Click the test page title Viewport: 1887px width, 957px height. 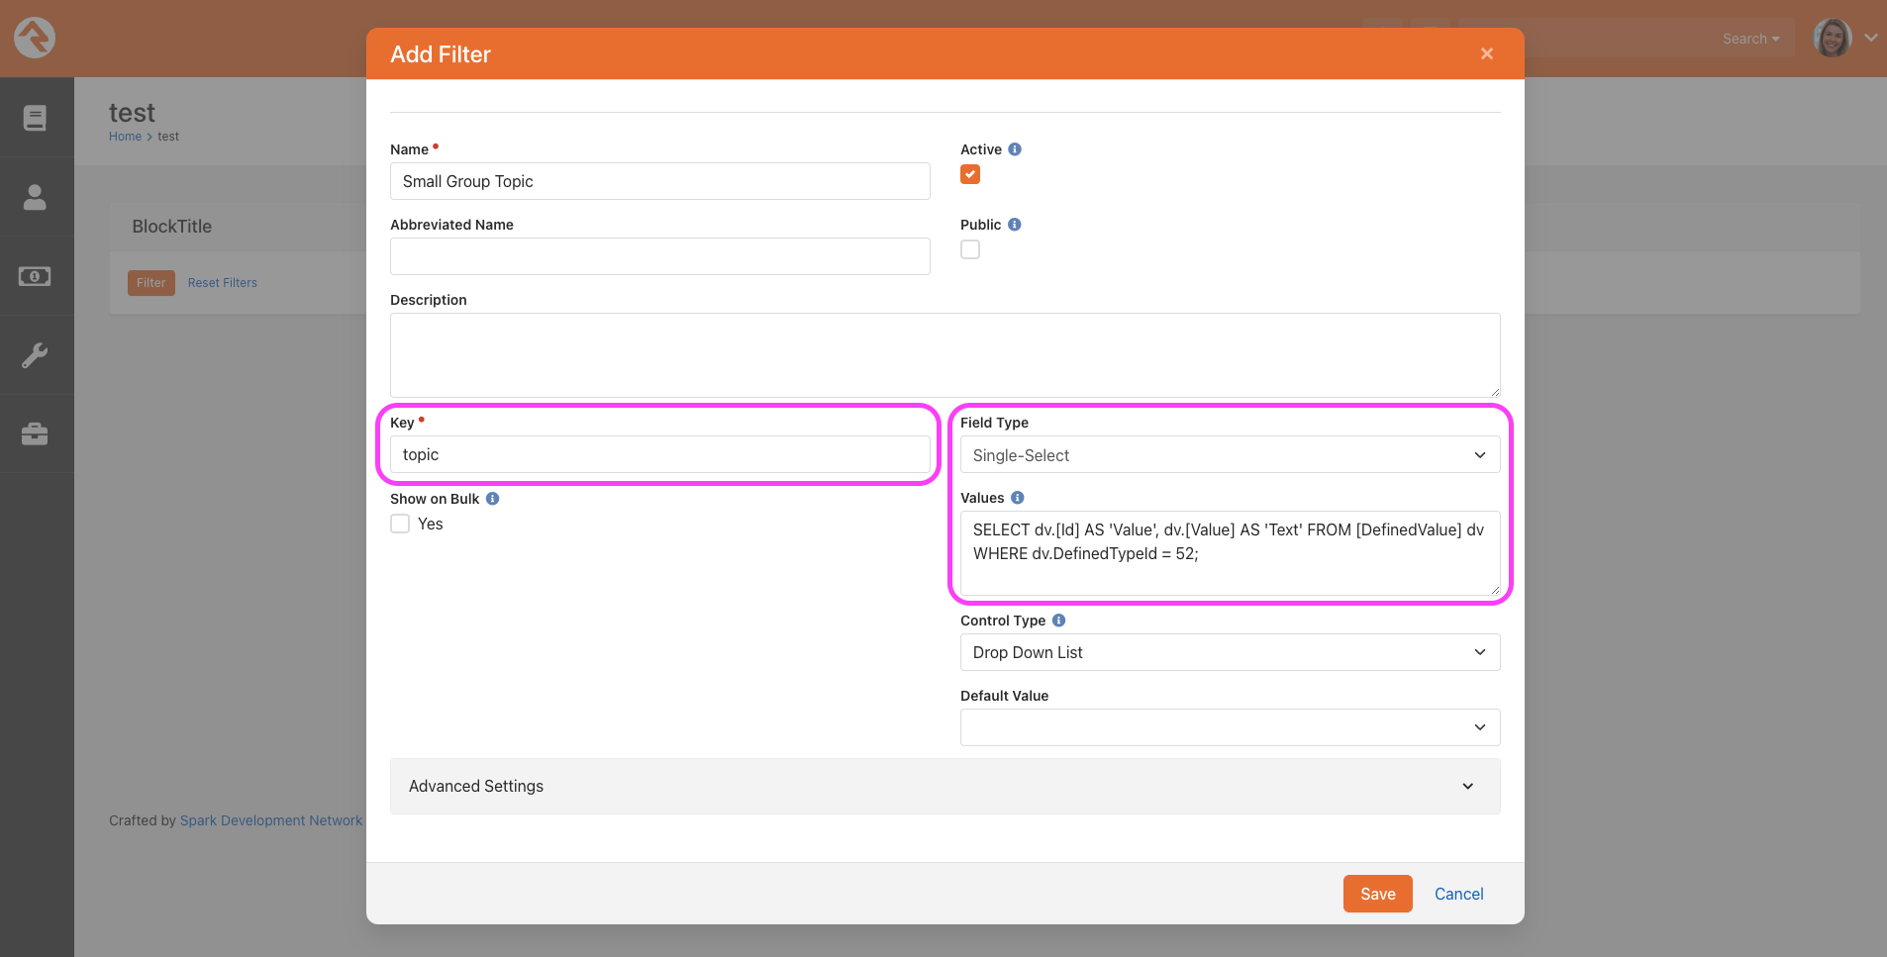[x=133, y=113]
